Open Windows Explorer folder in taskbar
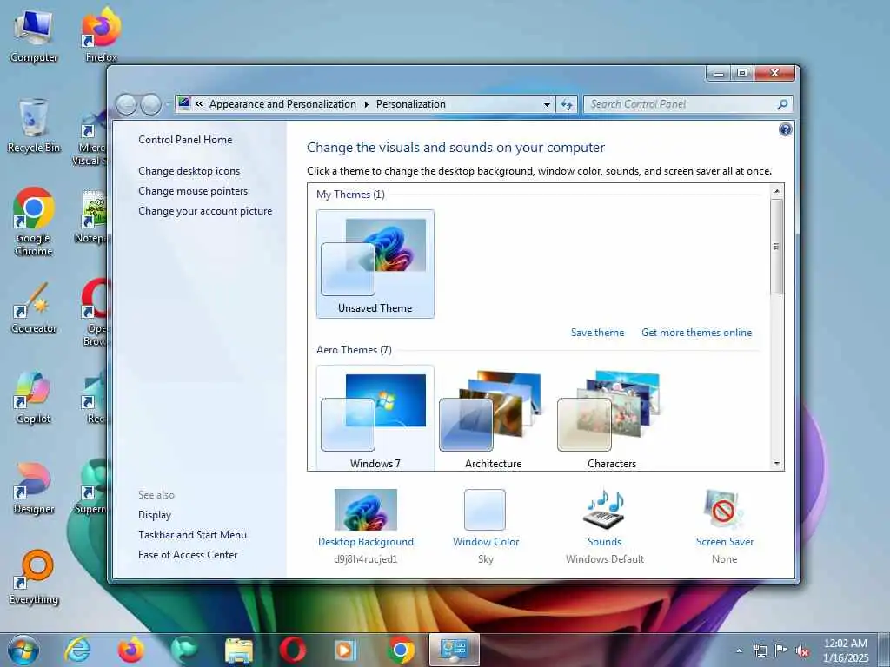 (238, 650)
